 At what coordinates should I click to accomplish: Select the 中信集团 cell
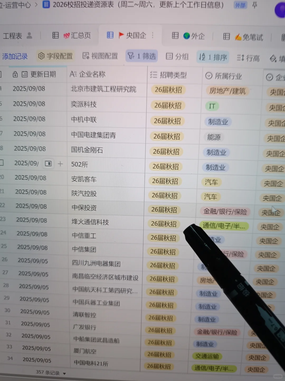(x=106, y=249)
